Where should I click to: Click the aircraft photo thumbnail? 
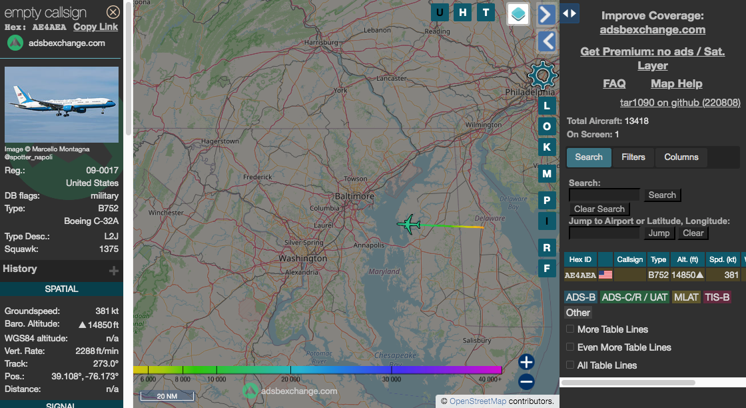point(61,105)
